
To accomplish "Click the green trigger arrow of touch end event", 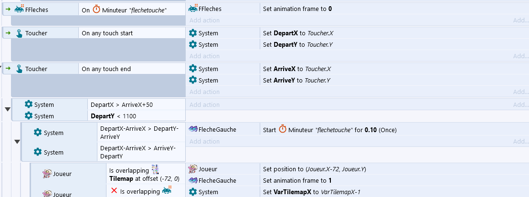I will (9, 69).
